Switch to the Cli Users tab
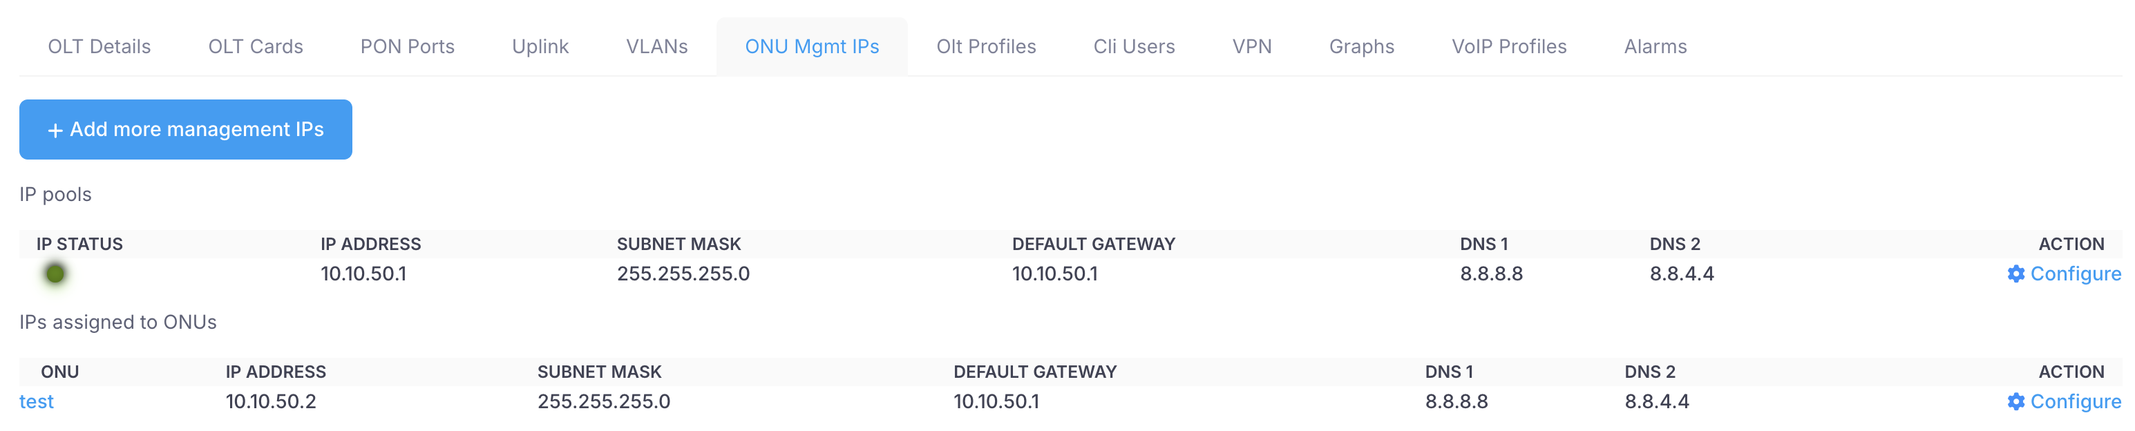The height and width of the screenshot is (431, 2135). [x=1134, y=46]
